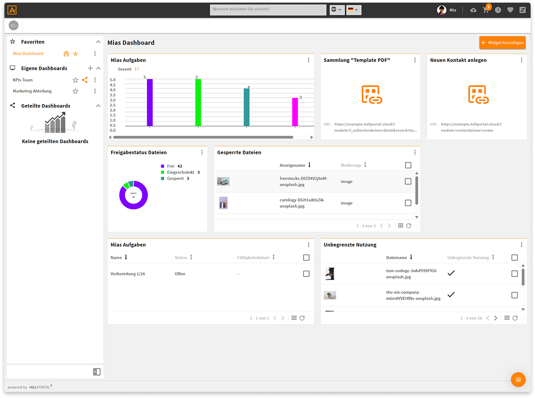Click the link icon in Sammlung "Template PDF" widget
This screenshot has height=398, width=535.
pyautogui.click(x=372, y=95)
